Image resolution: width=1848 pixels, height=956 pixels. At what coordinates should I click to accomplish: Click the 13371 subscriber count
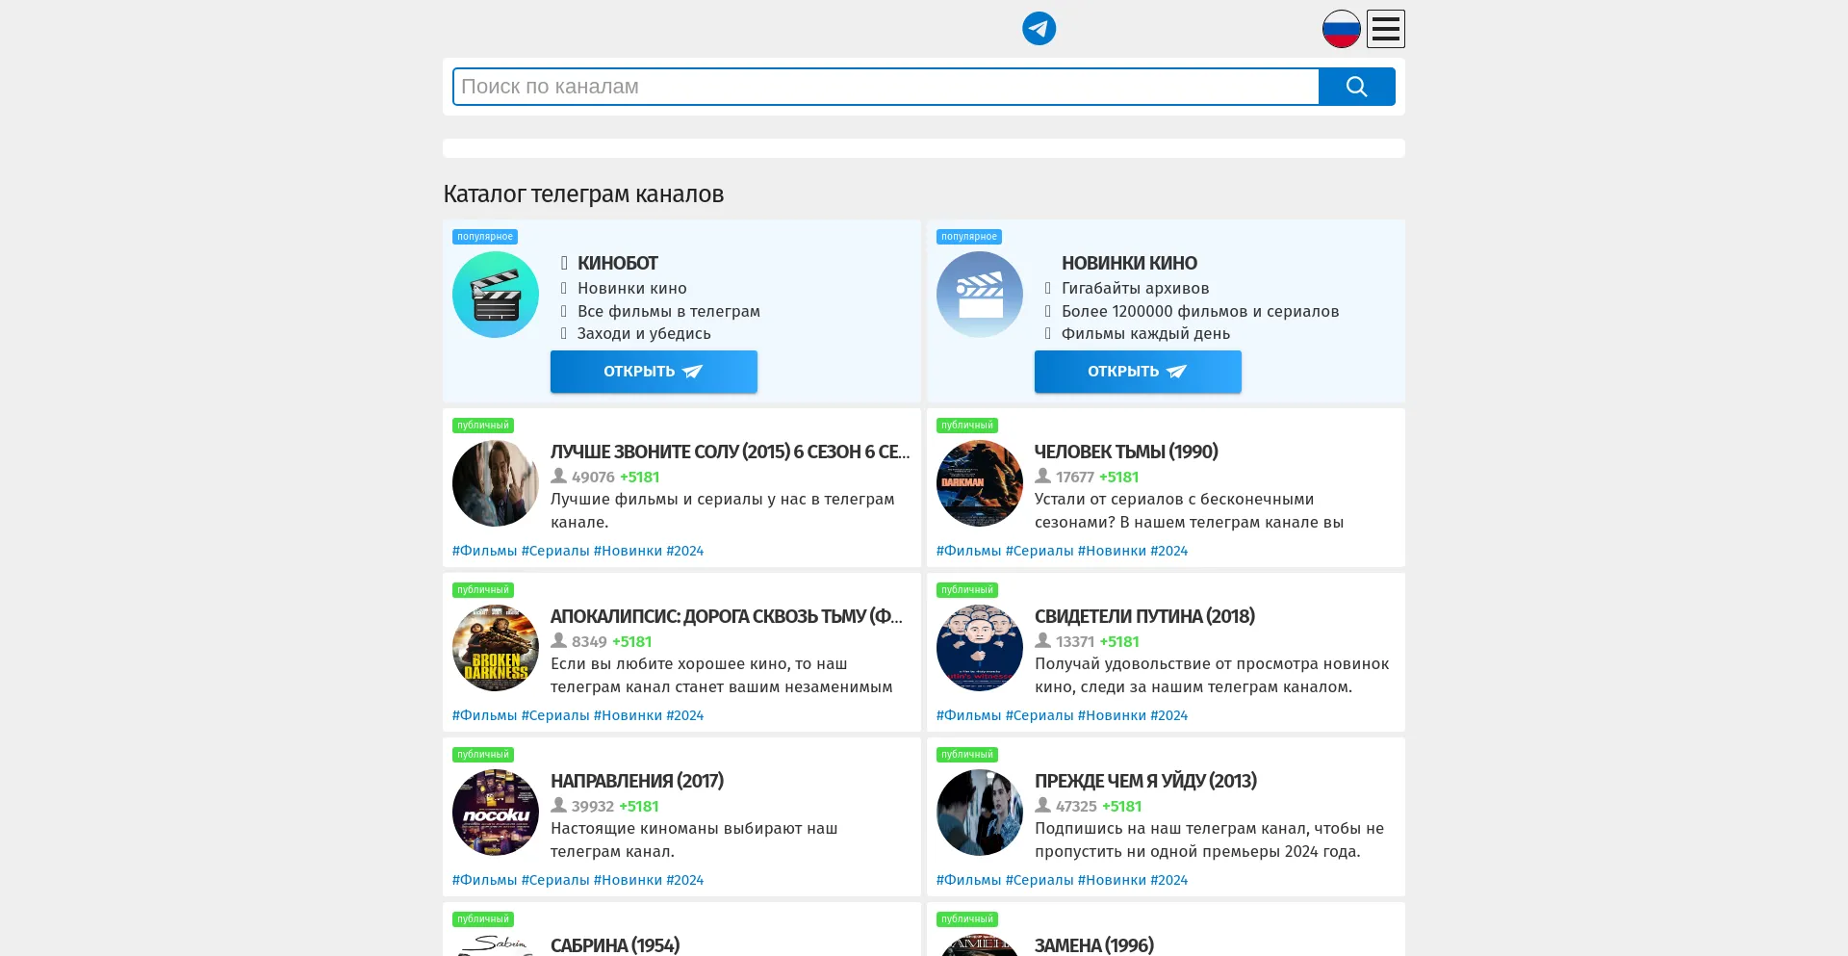(1075, 641)
